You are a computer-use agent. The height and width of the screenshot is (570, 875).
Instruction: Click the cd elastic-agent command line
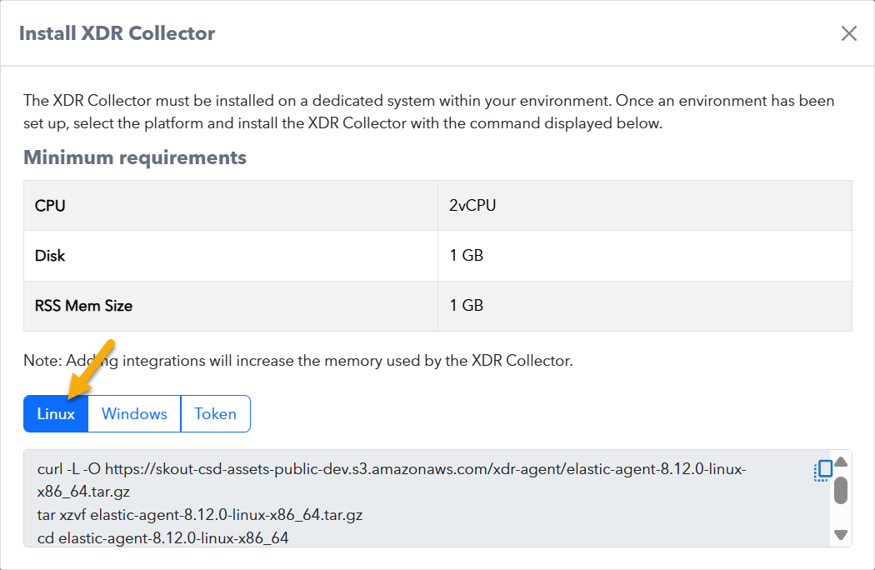pos(162,538)
